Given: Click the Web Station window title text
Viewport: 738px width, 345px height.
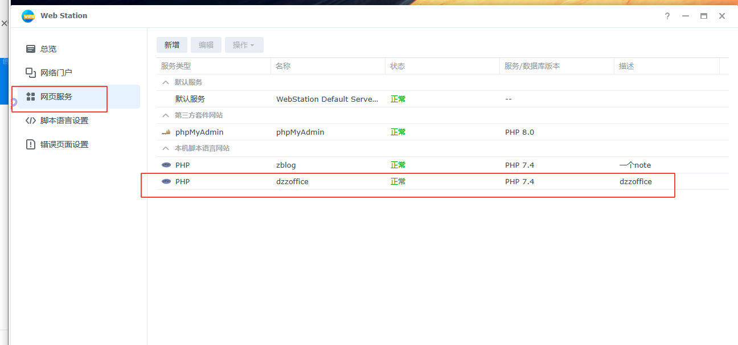Looking at the screenshot, I should (64, 16).
